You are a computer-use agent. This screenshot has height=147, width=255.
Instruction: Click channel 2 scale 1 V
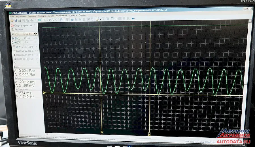[x=26, y=42]
